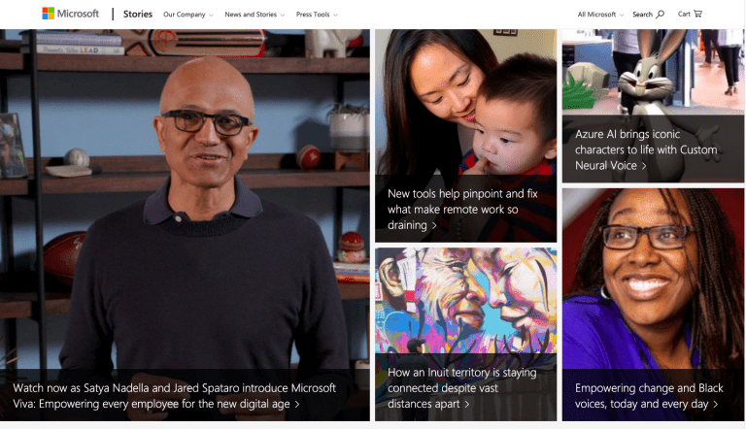
Task: Open Inuit territory staying connected headline
Action: [x=461, y=388]
